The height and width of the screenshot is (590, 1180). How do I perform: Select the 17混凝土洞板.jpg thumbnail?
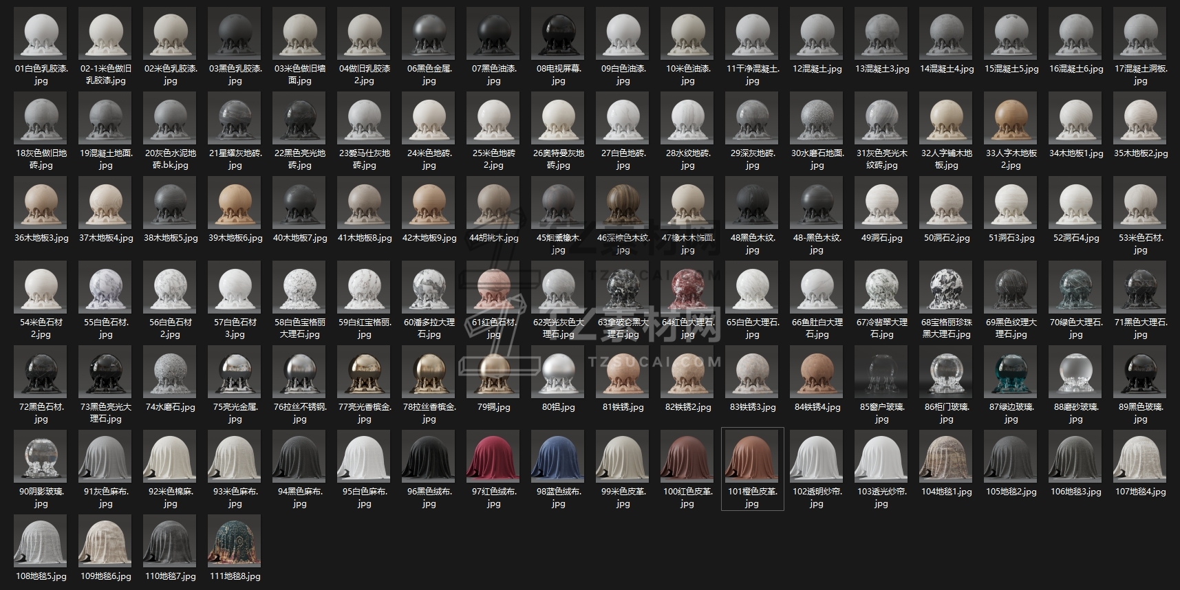pos(1140,34)
